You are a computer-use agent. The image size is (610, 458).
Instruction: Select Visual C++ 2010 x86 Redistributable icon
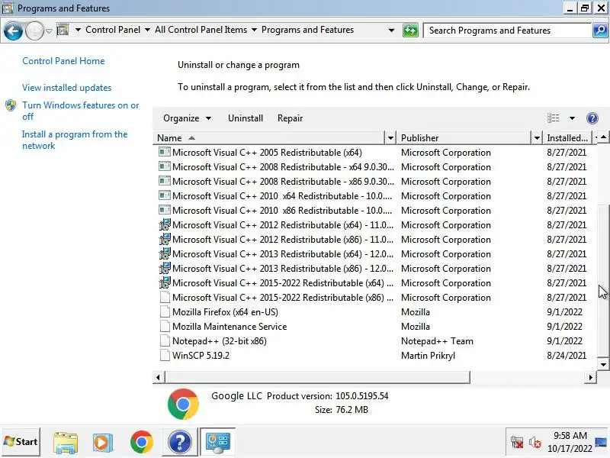coord(165,211)
